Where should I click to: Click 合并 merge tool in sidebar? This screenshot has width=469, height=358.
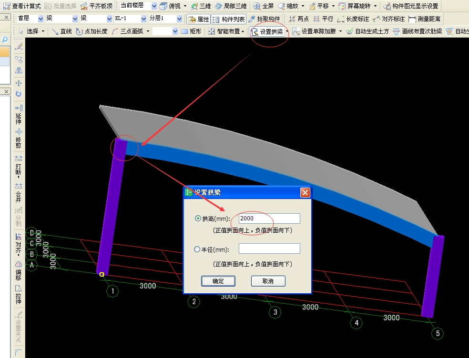tap(19, 193)
